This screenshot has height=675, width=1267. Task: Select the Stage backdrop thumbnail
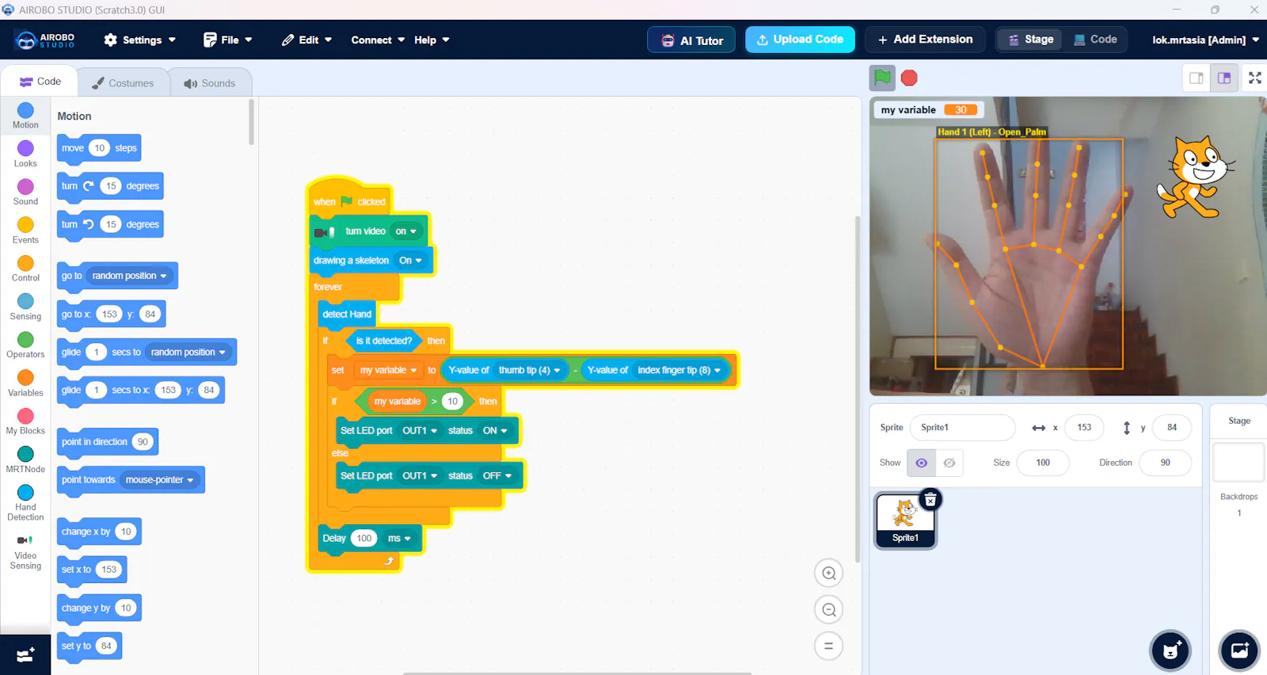(1238, 462)
